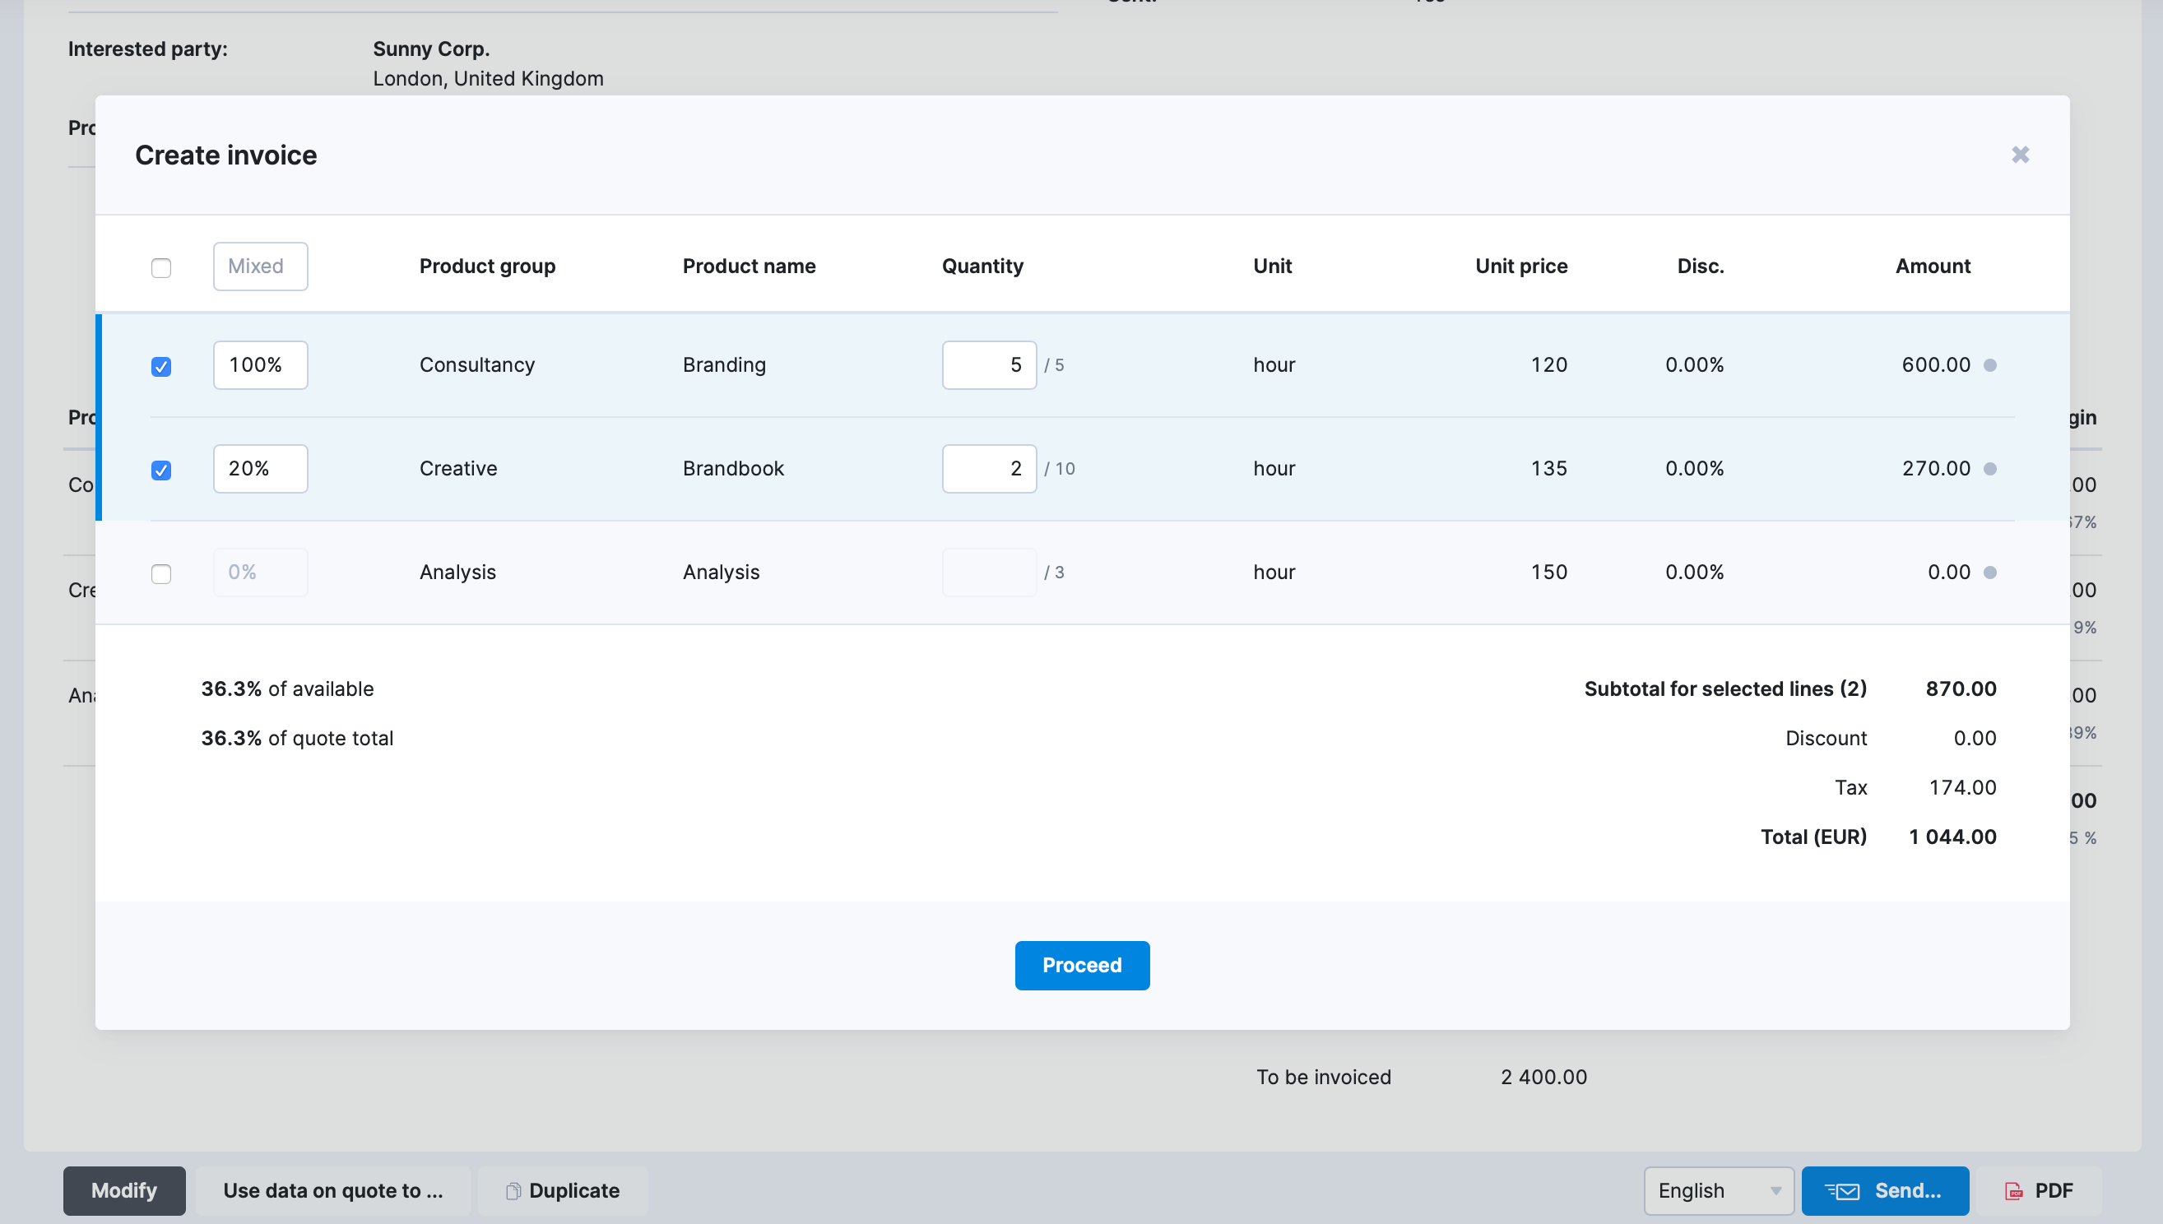Click the Brandbook quantity field showing 2

tap(990, 468)
